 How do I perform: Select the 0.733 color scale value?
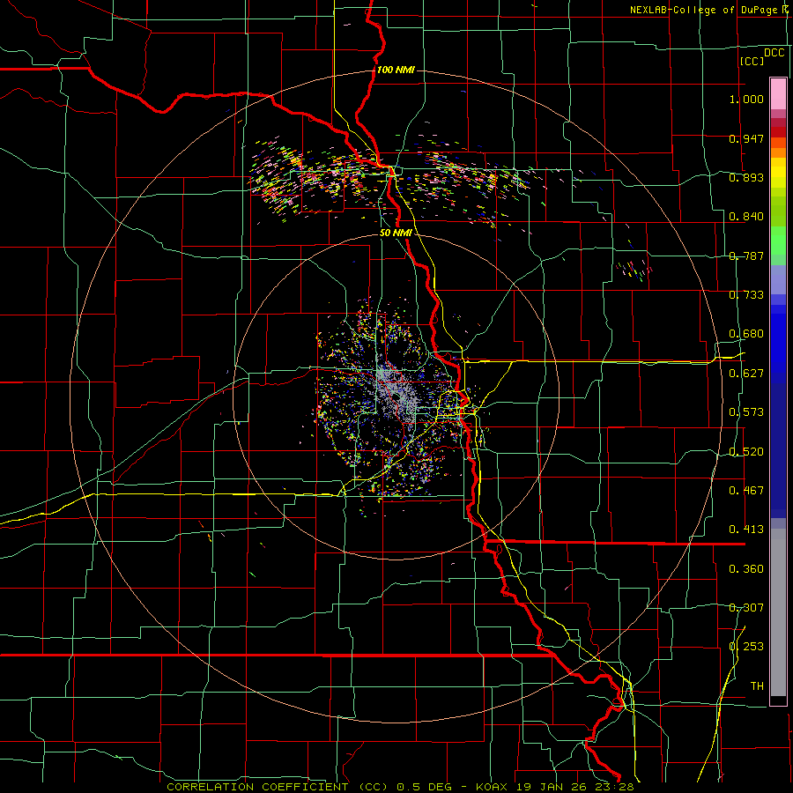click(x=746, y=294)
